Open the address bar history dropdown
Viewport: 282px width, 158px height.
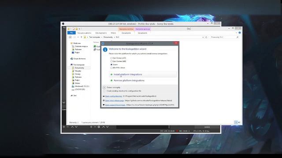tap(203, 37)
